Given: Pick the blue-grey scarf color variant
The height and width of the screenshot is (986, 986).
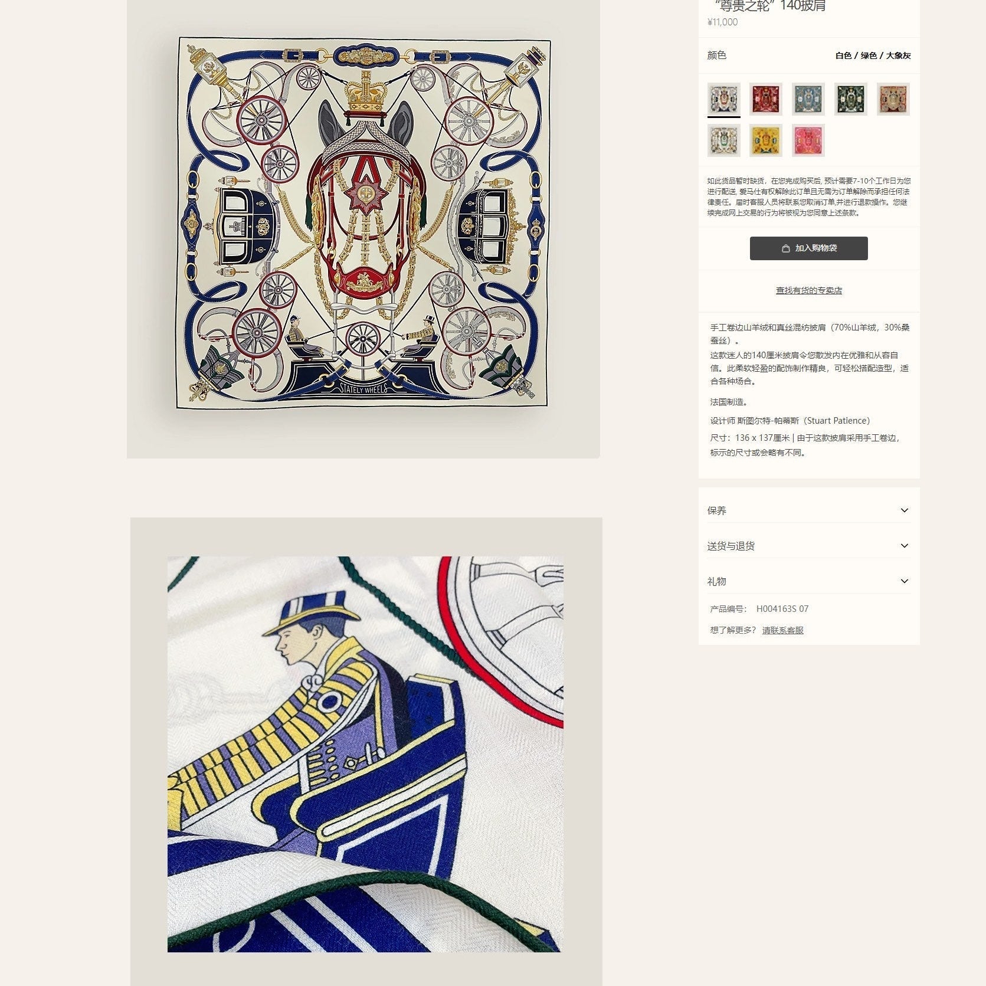Looking at the screenshot, I should [x=808, y=99].
